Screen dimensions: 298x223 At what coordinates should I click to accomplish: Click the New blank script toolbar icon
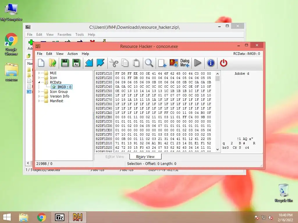(x=41, y=63)
